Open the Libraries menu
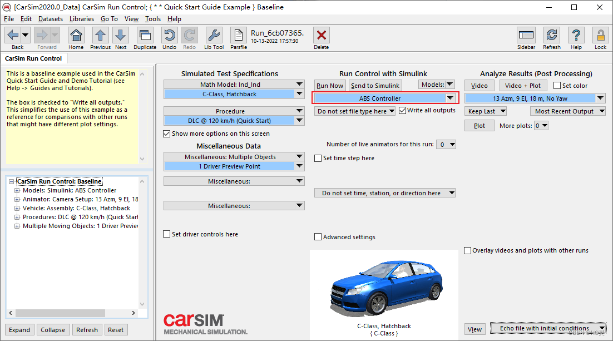 click(x=82, y=19)
